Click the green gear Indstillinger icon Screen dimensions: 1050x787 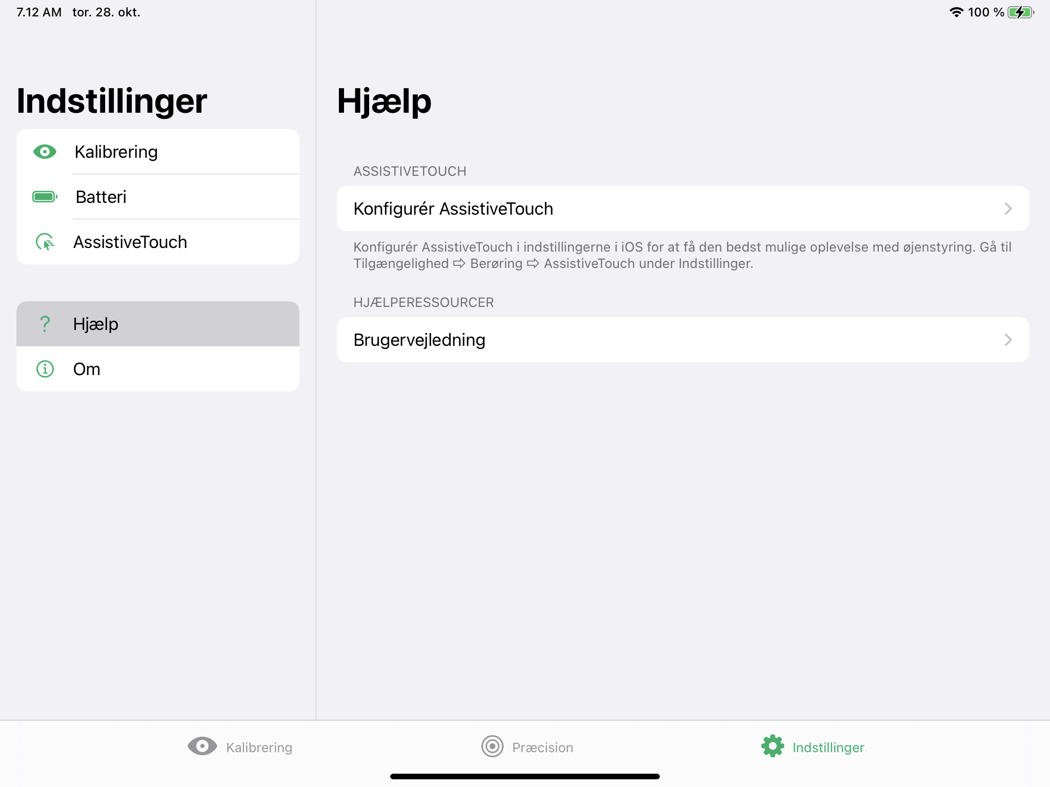(773, 747)
